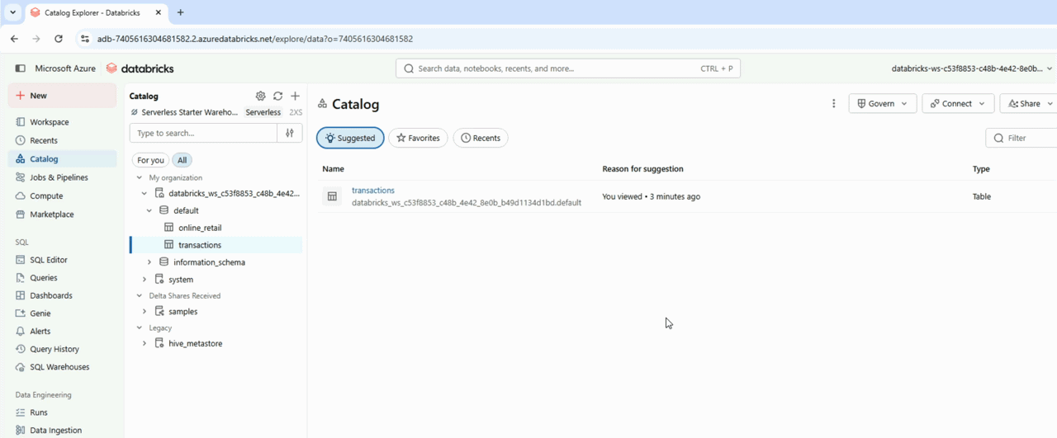Click the Databricks logo
This screenshot has width=1057, height=438.
point(140,68)
